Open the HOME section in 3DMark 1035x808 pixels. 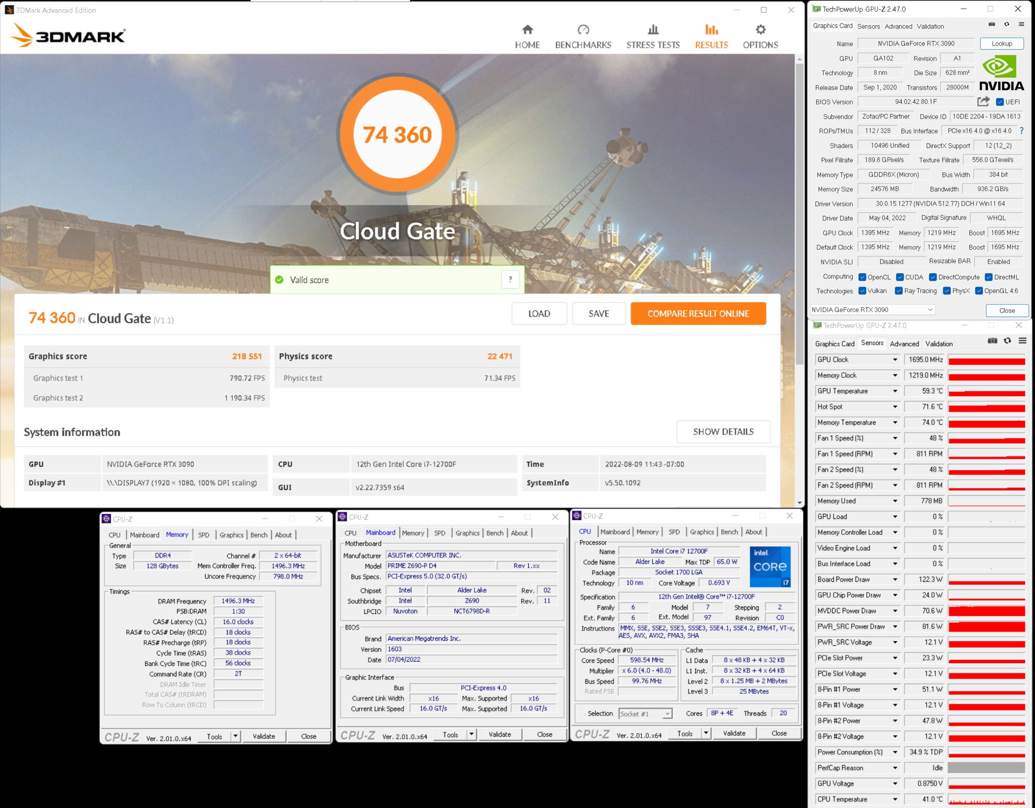click(527, 37)
